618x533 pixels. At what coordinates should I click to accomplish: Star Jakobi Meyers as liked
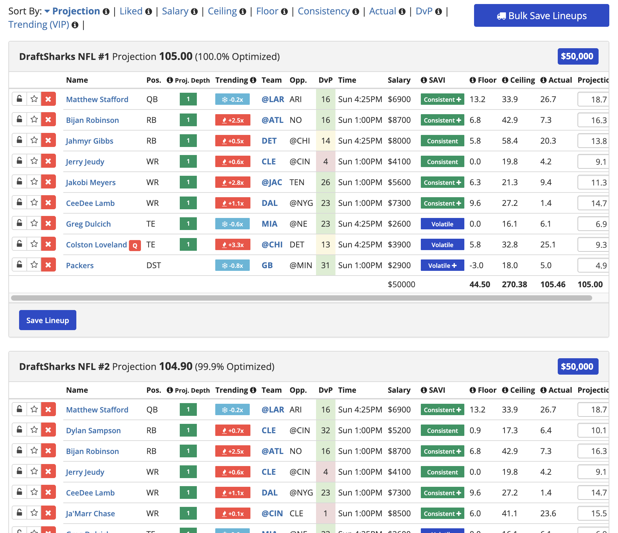[x=34, y=182]
